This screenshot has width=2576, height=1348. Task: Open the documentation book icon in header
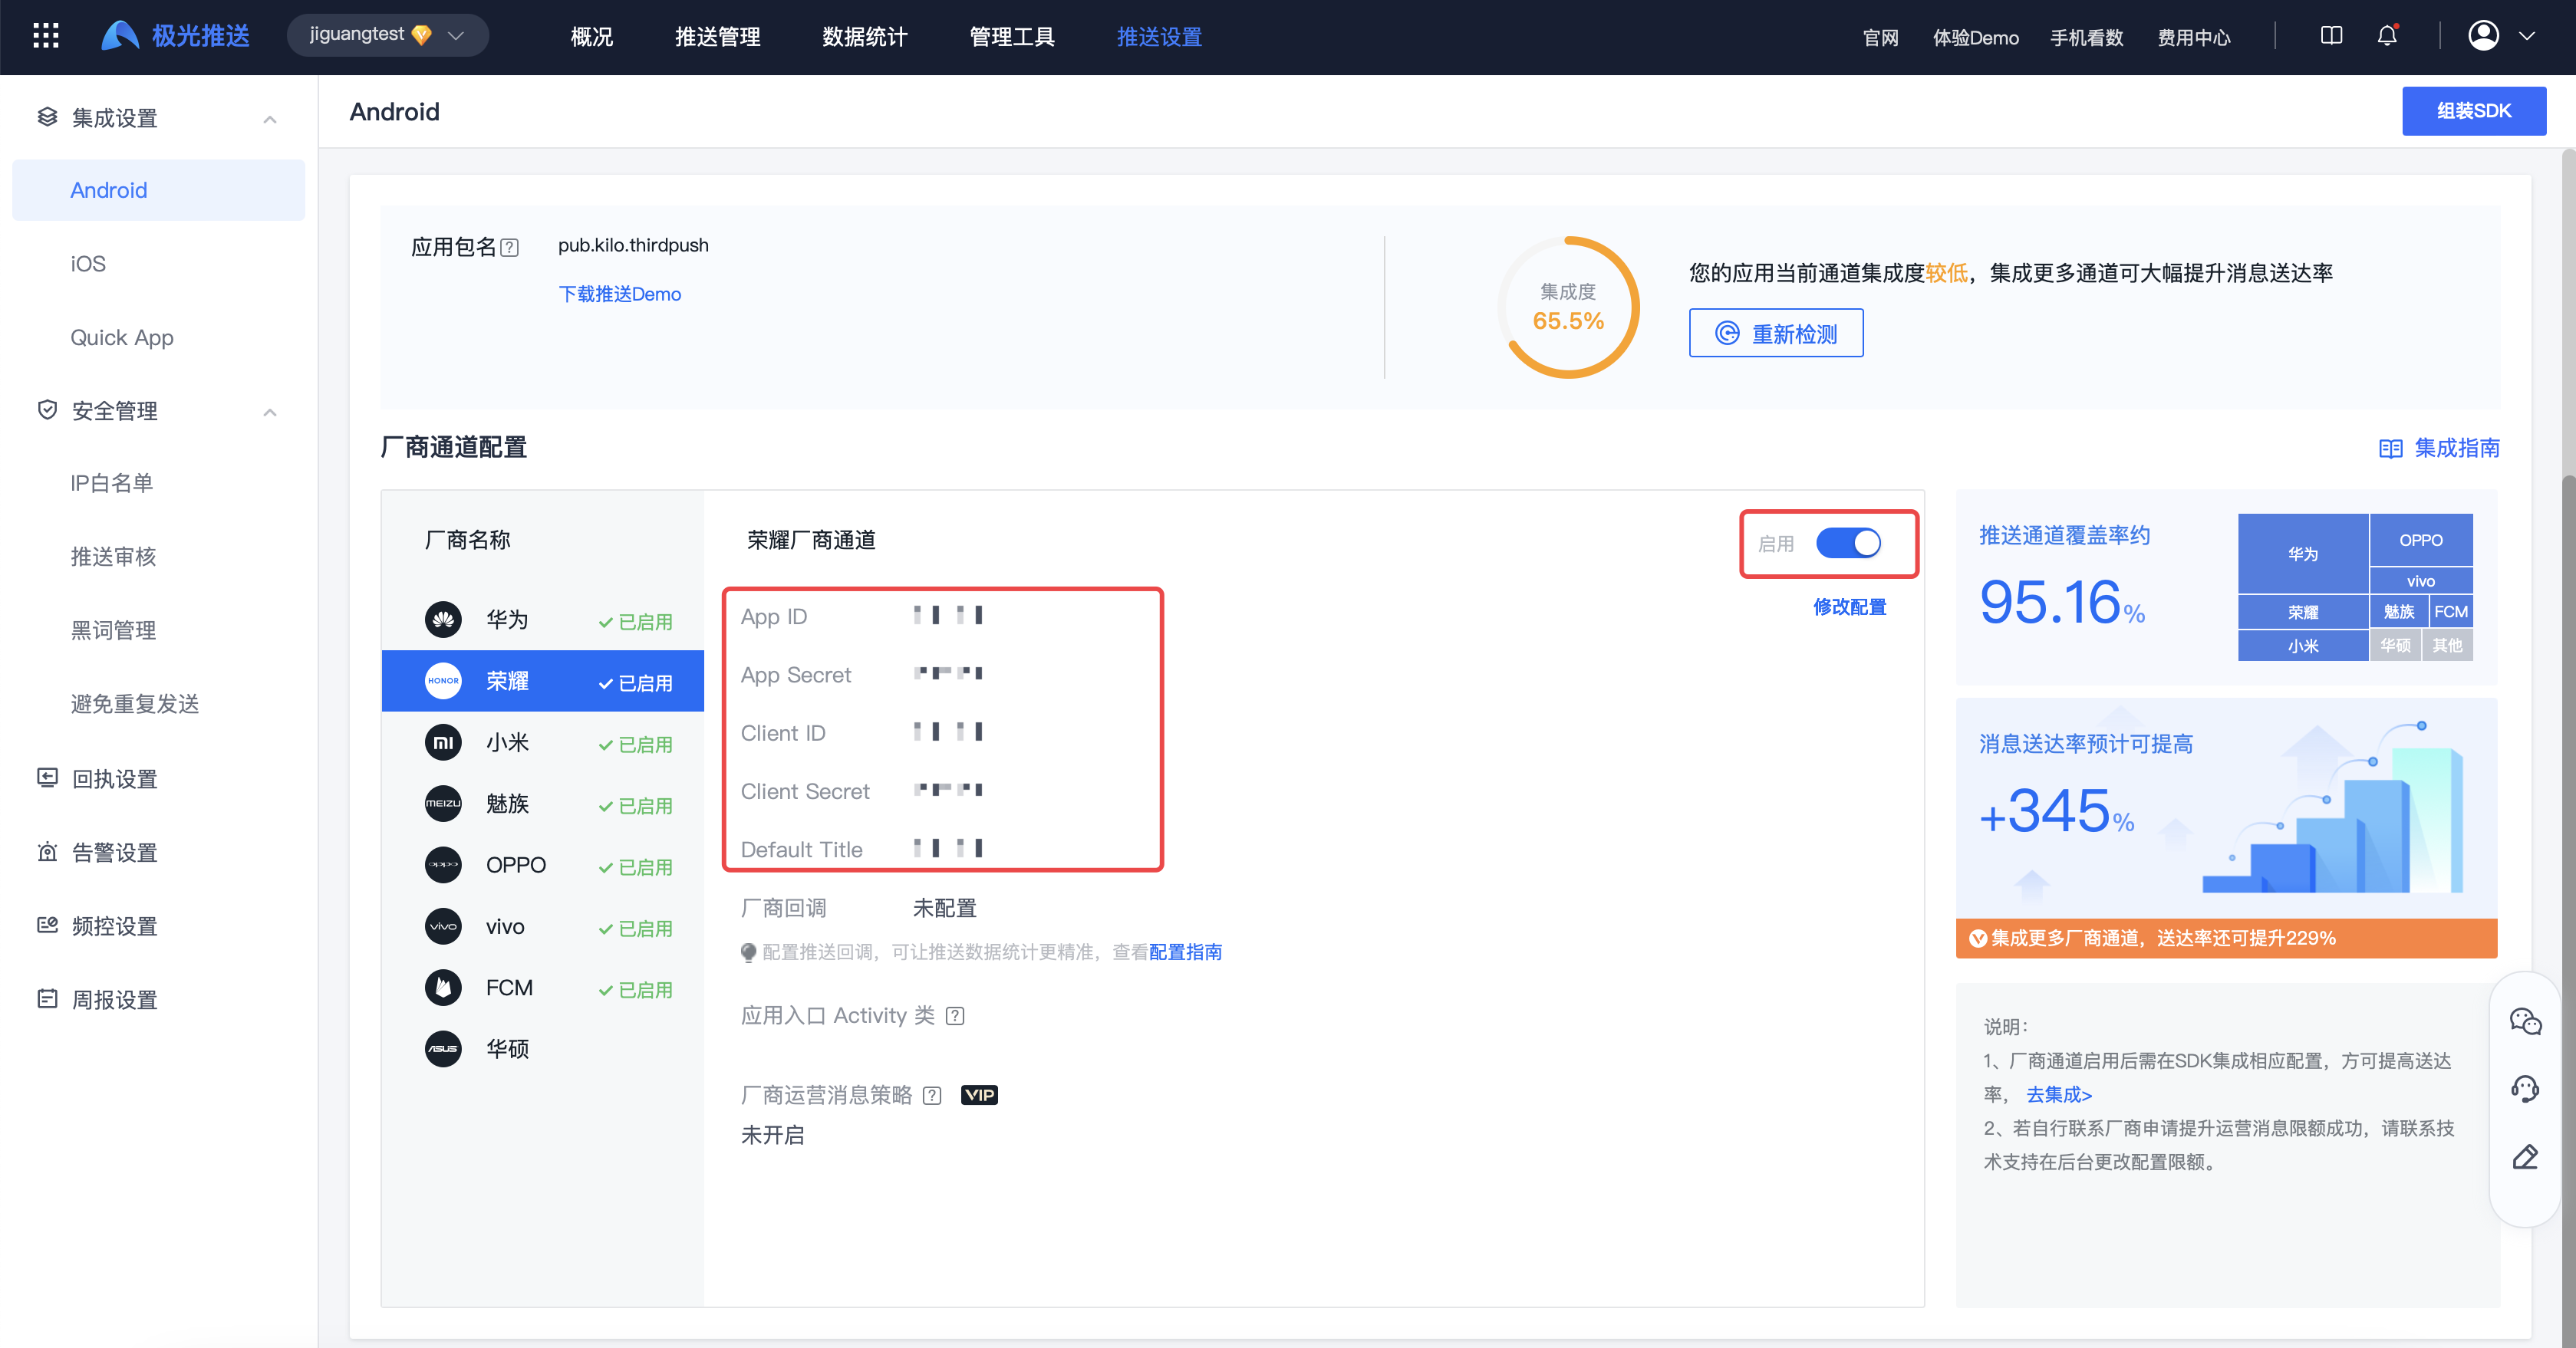point(2331,36)
